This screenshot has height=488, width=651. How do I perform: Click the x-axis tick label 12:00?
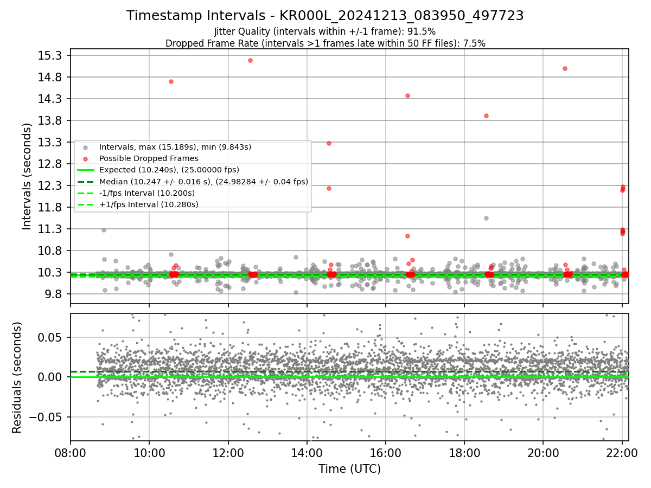pos(228,453)
